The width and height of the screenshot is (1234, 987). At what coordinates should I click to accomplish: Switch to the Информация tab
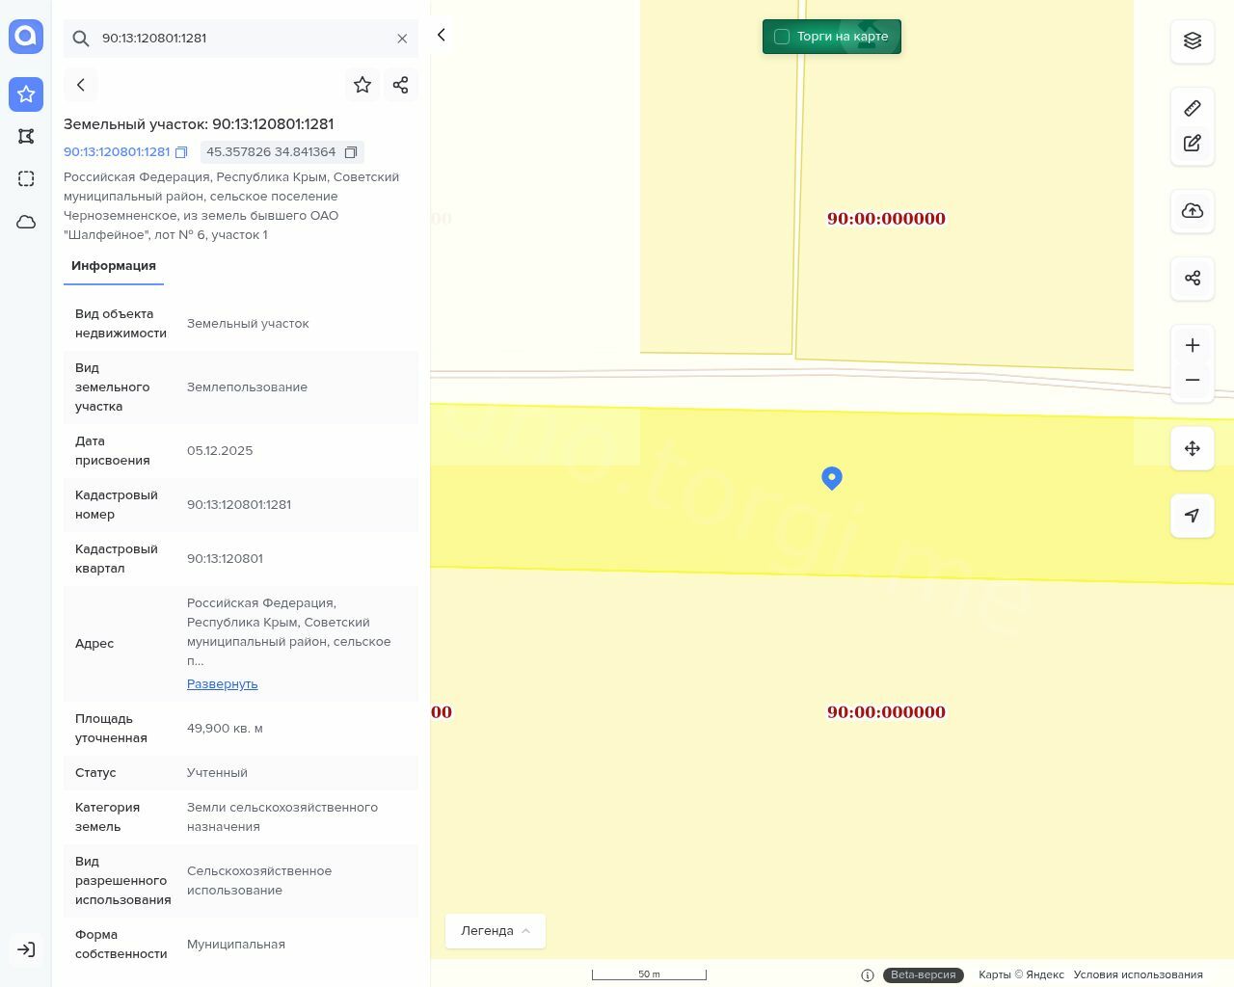click(114, 266)
